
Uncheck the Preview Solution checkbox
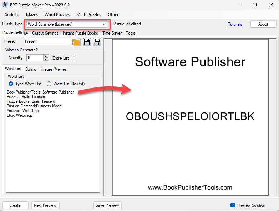tap(233, 205)
